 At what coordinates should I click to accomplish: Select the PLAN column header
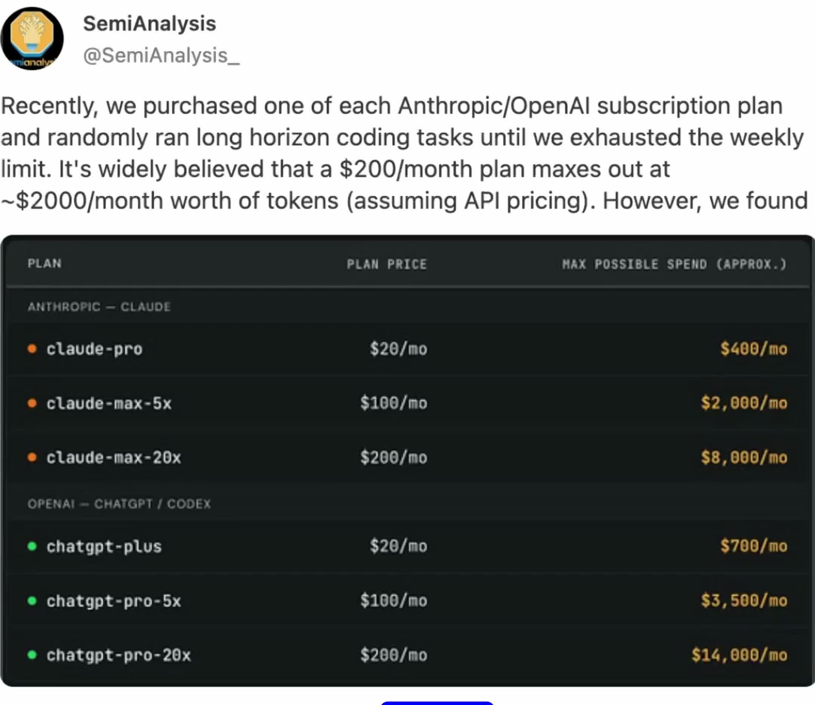[x=45, y=264]
